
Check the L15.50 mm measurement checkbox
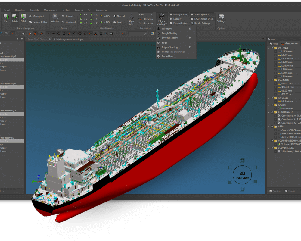[276, 52]
